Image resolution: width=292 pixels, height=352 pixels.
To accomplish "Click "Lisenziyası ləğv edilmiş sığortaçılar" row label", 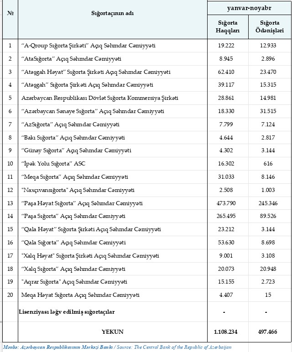I will [x=66, y=312].
